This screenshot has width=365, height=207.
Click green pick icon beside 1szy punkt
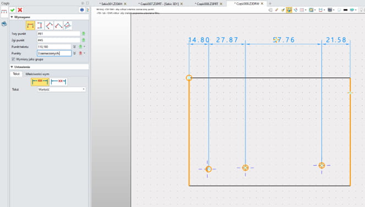tap(84, 33)
